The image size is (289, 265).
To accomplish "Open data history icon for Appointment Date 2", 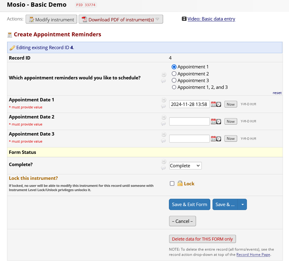I will (164, 117).
